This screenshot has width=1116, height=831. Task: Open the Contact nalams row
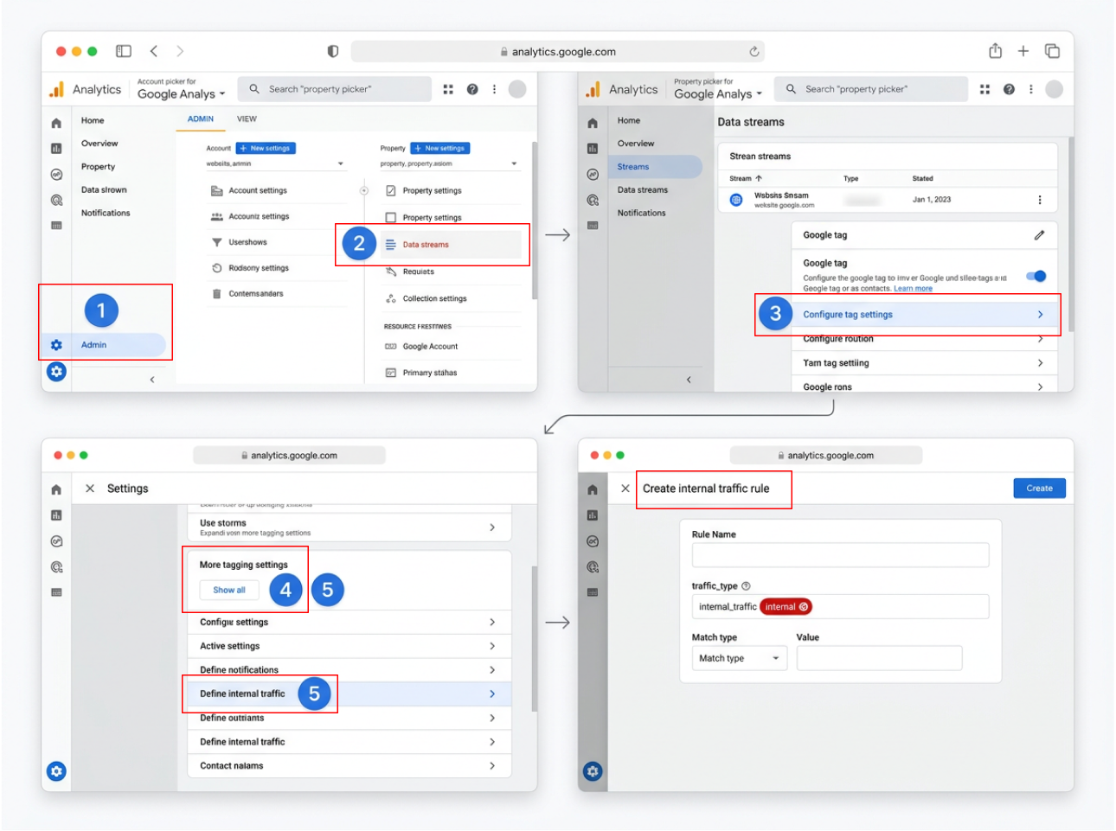tap(350, 766)
